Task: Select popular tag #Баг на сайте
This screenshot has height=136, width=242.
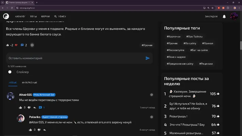Action: [x=199, y=50]
